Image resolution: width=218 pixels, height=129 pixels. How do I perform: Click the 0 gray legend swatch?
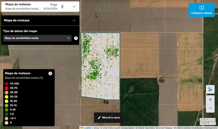6,123
